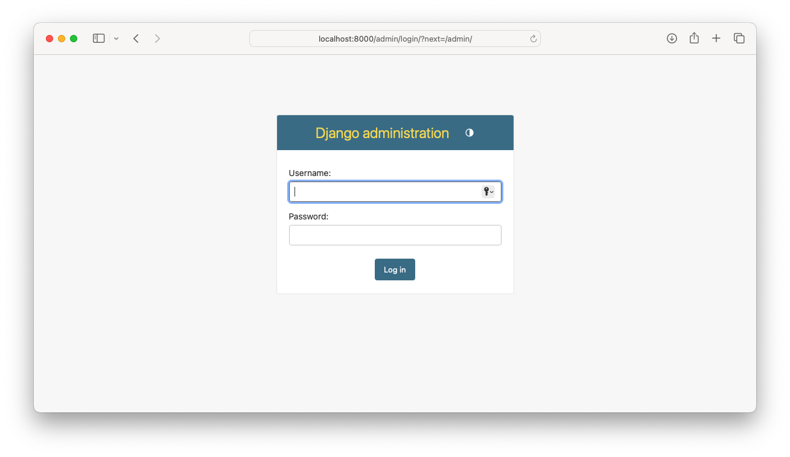Maximize the window with the green button
This screenshot has width=790, height=457.
coord(74,39)
